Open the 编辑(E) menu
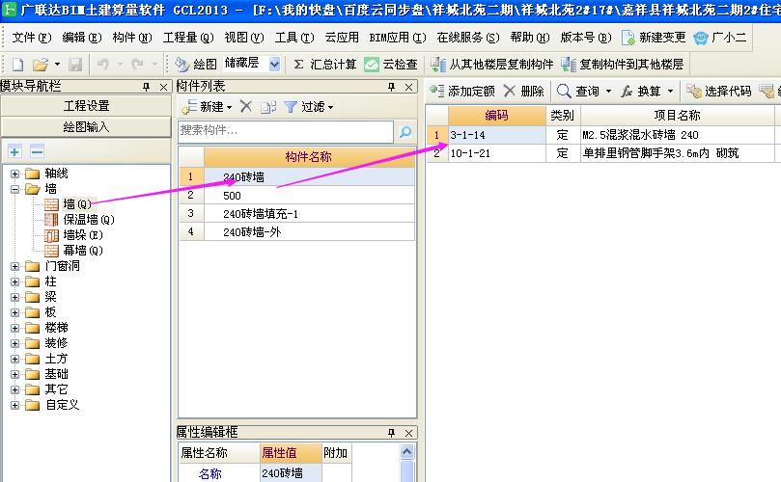This screenshot has width=781, height=482. [x=82, y=38]
